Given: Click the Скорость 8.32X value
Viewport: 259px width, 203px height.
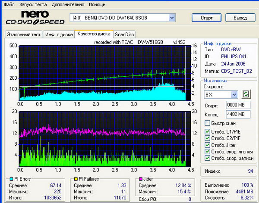Looking at the screenshot, I should [247, 197].
